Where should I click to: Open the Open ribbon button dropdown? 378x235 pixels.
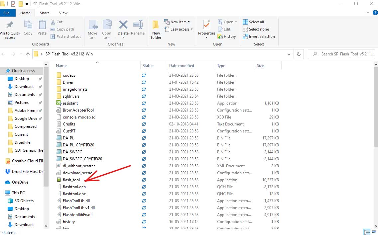[x=235, y=22]
